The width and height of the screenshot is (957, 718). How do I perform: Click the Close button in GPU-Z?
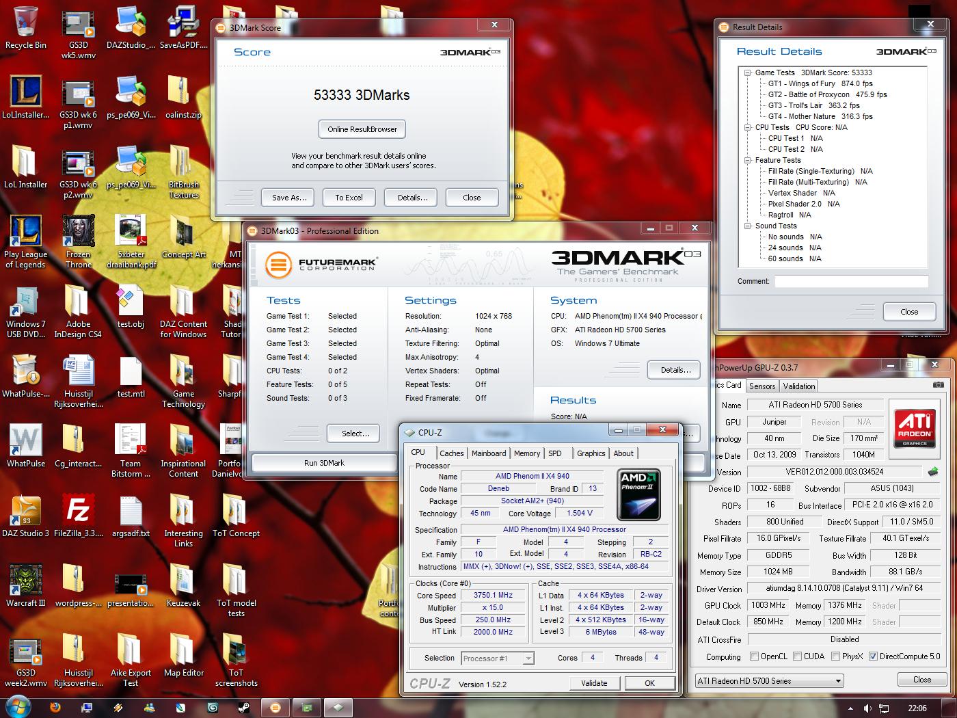point(922,680)
